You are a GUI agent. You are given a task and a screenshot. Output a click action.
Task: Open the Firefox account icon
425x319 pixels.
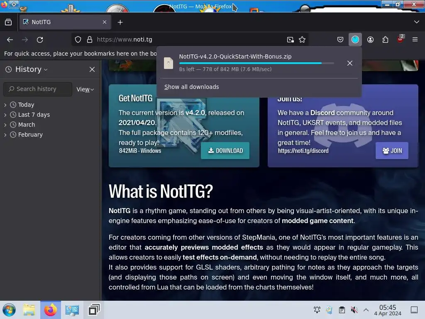tap(370, 40)
